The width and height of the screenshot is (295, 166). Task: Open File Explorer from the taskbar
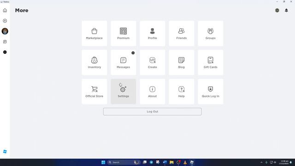171,162
